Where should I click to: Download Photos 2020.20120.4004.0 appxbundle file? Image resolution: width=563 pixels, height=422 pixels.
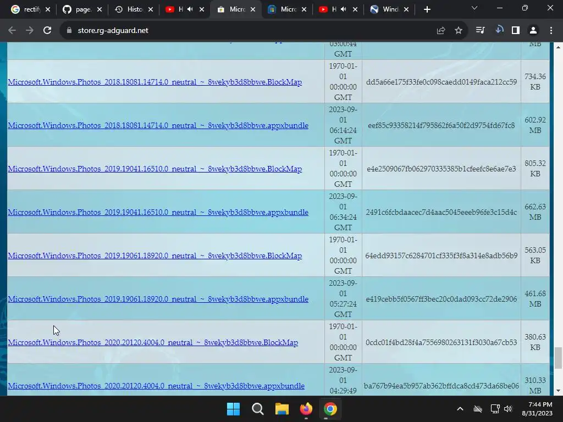pos(156,386)
